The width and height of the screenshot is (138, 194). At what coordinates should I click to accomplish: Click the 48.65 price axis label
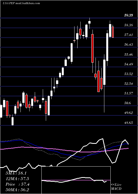[128, 122]
